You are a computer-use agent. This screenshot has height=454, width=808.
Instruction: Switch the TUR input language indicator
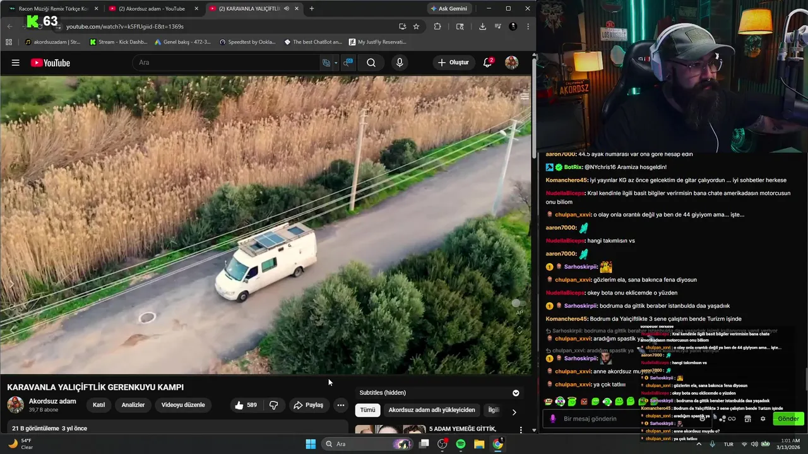728,444
